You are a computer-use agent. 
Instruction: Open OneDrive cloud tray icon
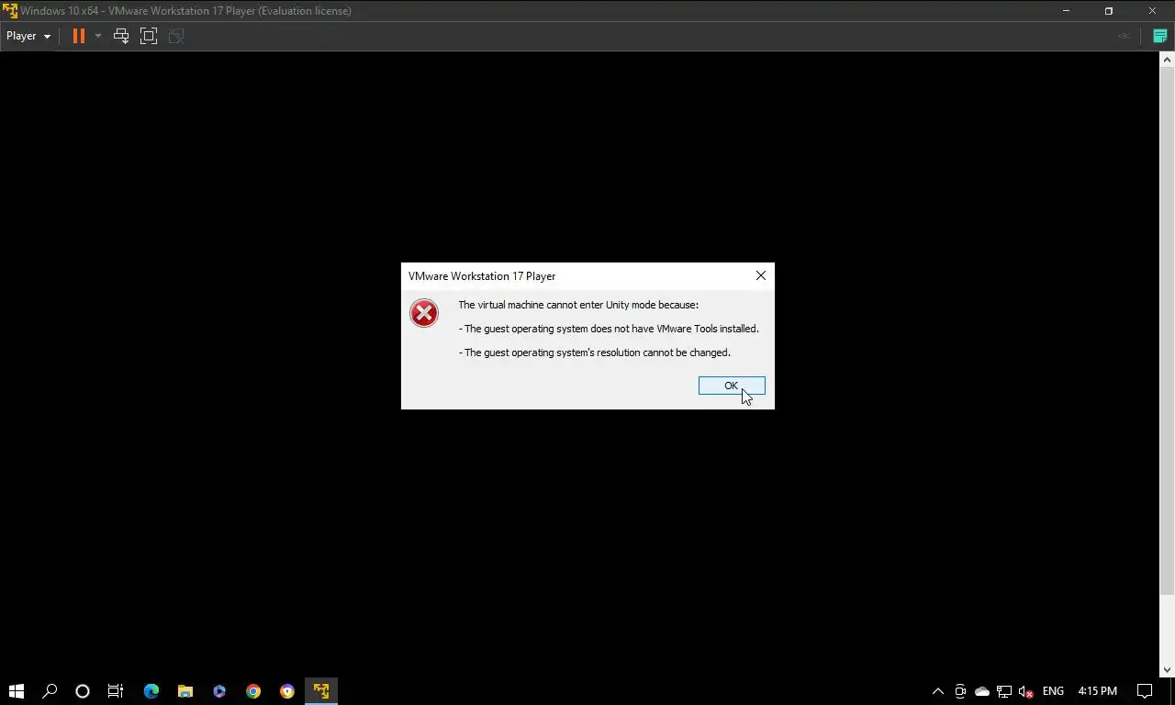click(982, 691)
